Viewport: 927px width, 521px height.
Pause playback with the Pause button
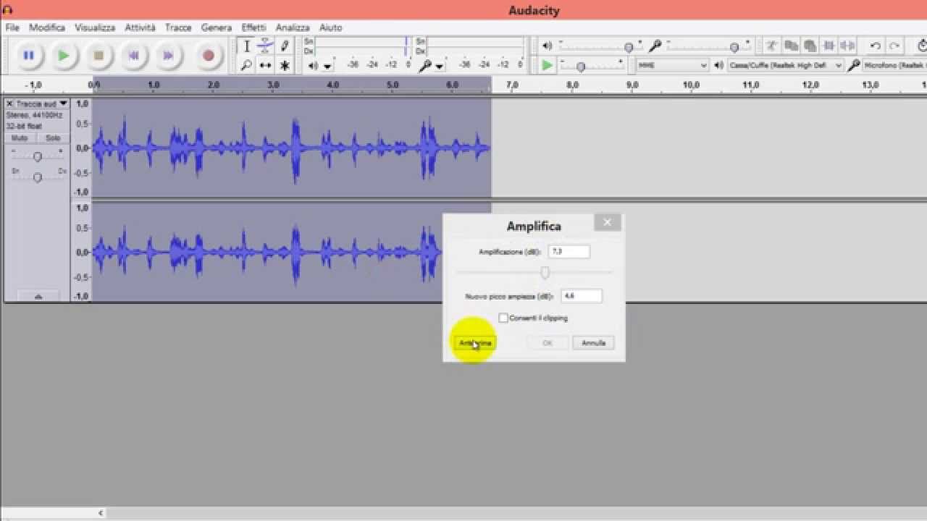[28, 55]
